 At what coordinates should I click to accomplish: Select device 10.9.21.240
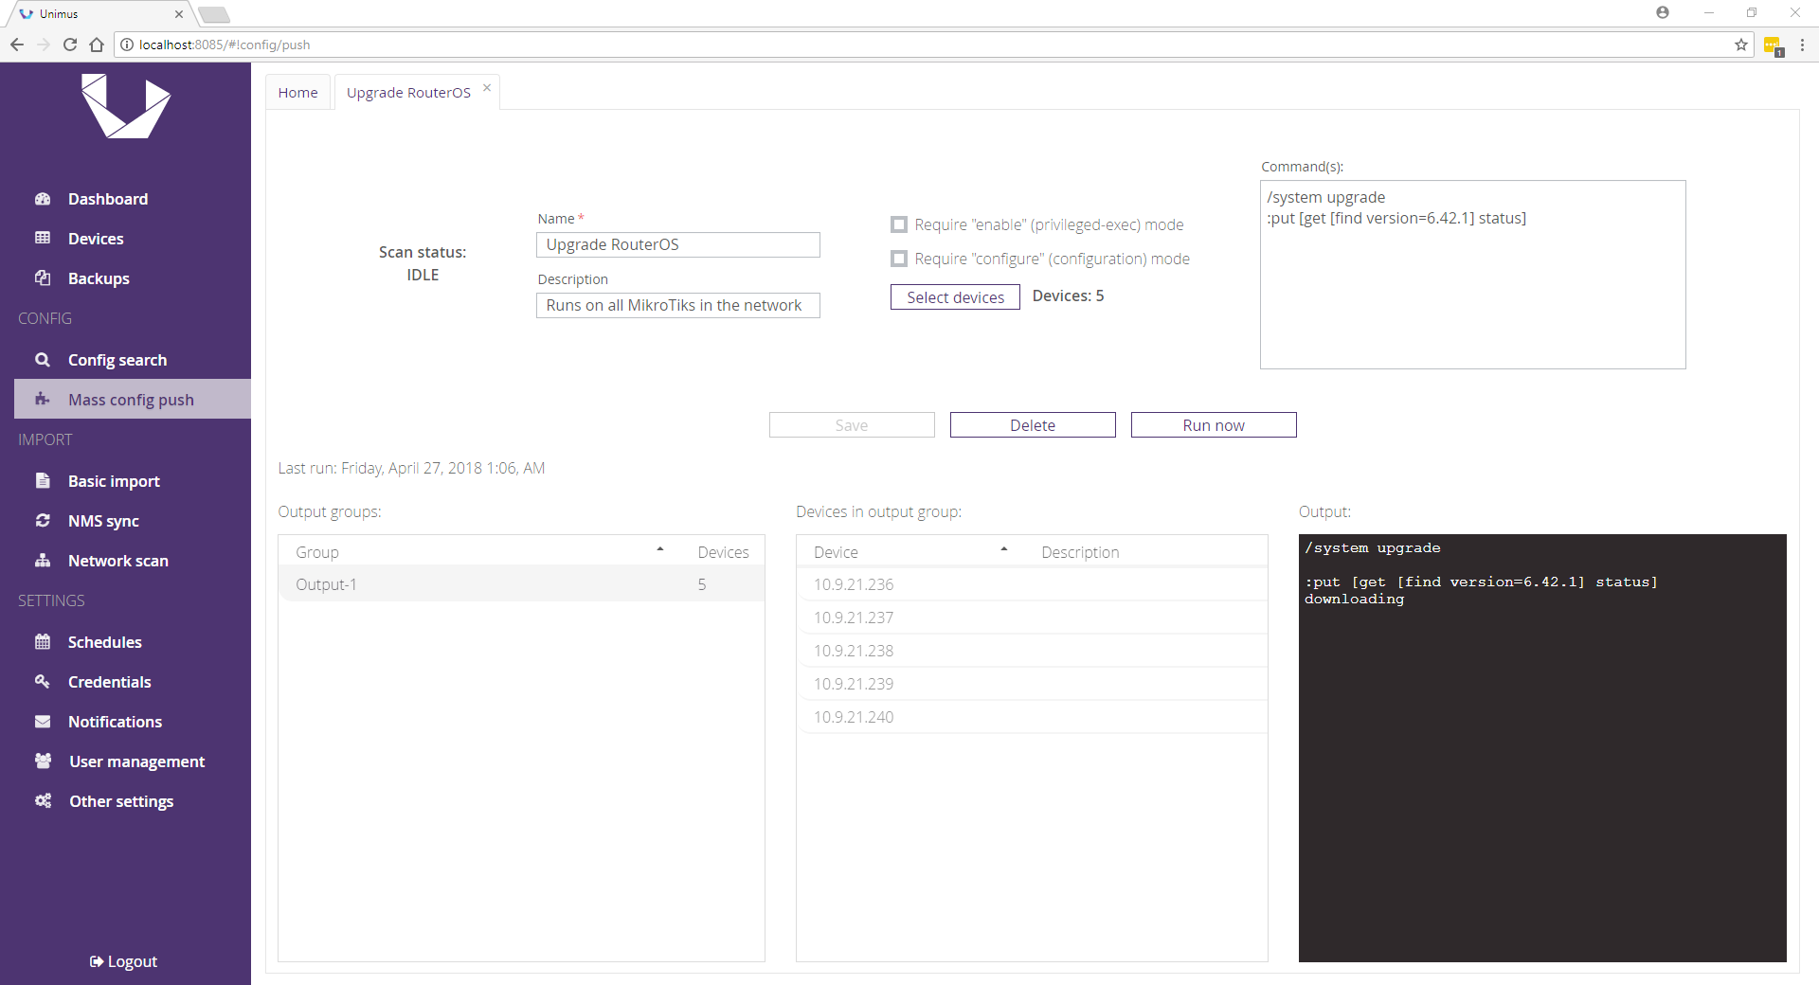(1032, 717)
